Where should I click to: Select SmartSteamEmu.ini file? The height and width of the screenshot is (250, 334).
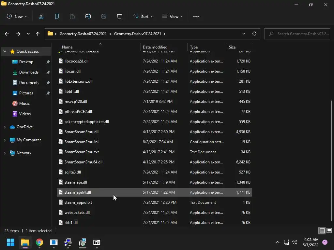pyautogui.click(x=154, y=142)
